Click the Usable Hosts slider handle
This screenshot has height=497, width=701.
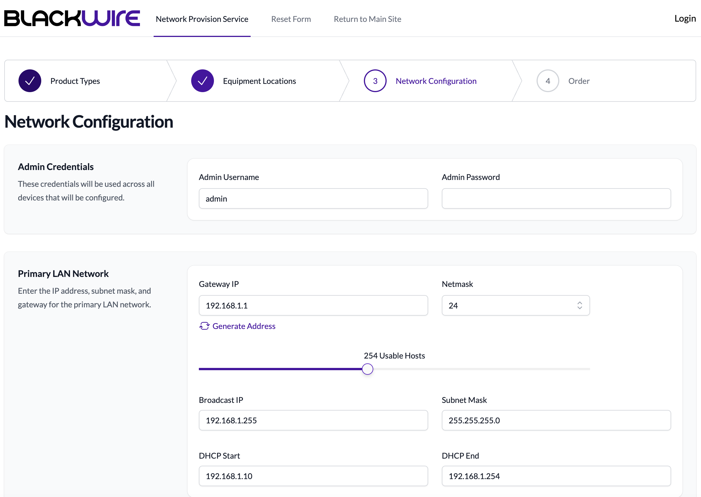tap(367, 369)
